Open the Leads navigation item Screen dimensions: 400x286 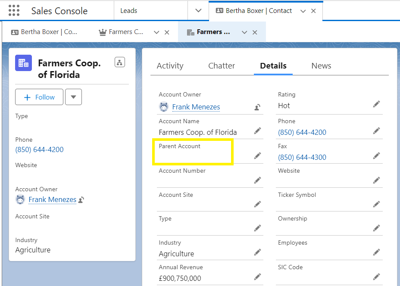click(129, 11)
